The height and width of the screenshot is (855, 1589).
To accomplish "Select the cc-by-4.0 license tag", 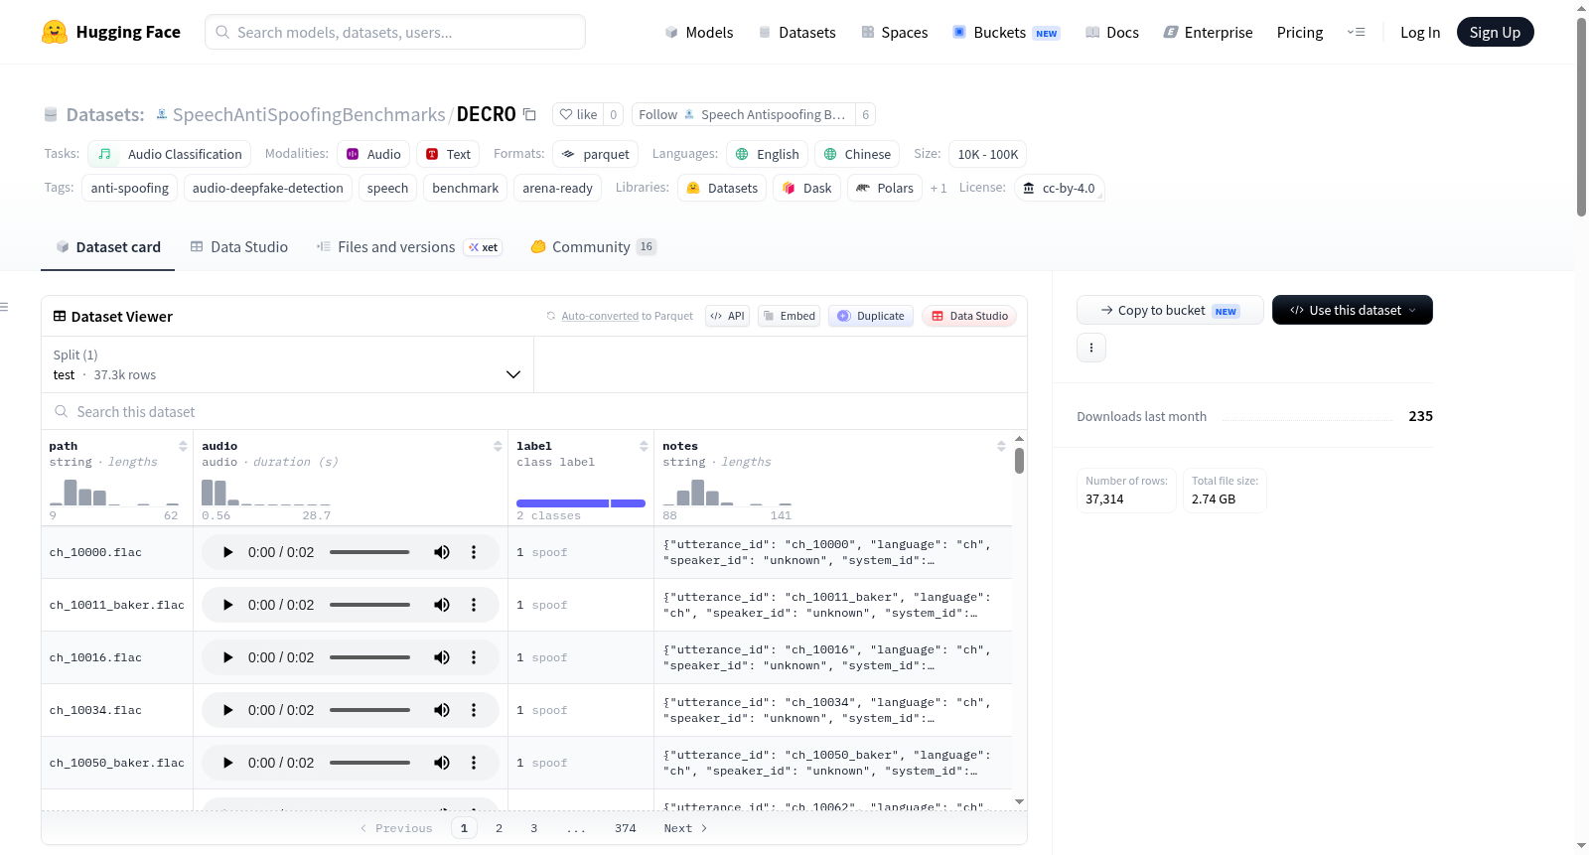I will [x=1059, y=188].
